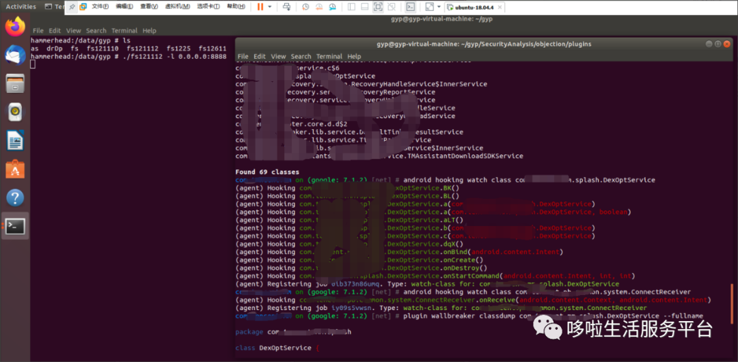Revert to snapshot via toolbar icon

point(319,7)
